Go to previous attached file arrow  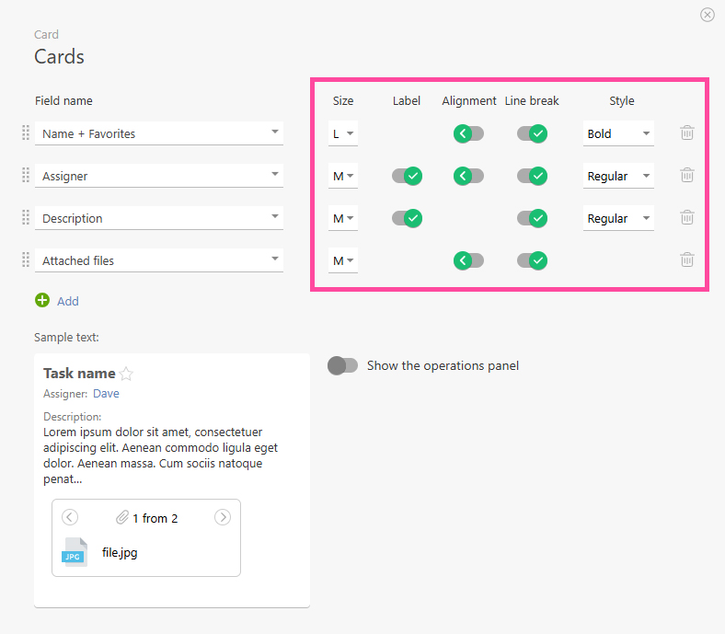tap(70, 517)
